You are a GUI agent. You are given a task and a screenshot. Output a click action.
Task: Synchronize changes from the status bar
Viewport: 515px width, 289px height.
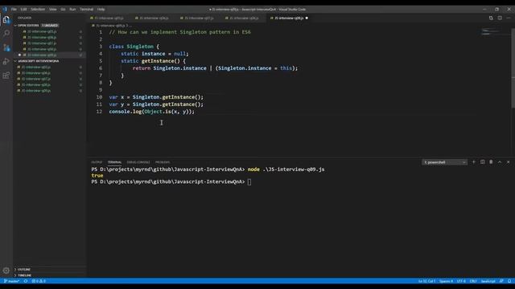pos(26,281)
